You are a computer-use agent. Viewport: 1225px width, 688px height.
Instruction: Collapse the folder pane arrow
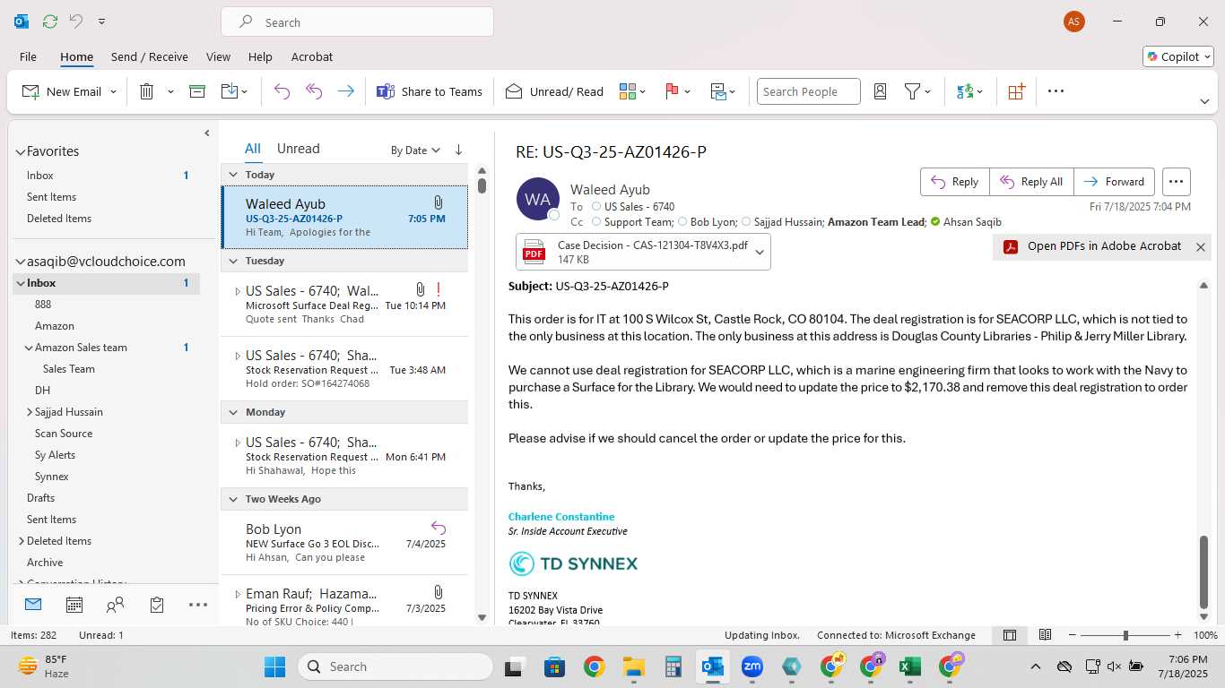click(207, 133)
